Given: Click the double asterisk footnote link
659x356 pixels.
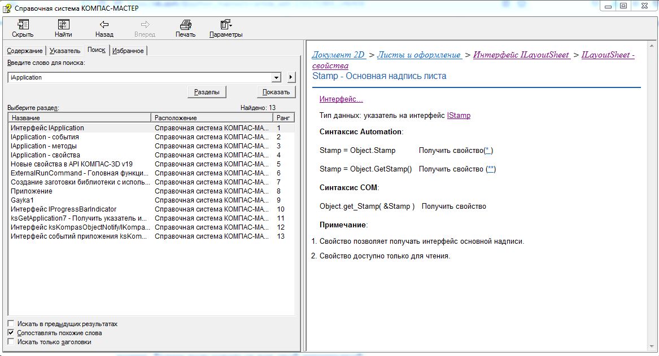Looking at the screenshot, I should pyautogui.click(x=491, y=169).
